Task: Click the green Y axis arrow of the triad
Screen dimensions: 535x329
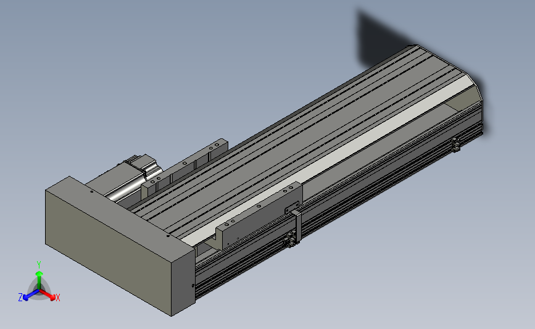Action: 39,280
